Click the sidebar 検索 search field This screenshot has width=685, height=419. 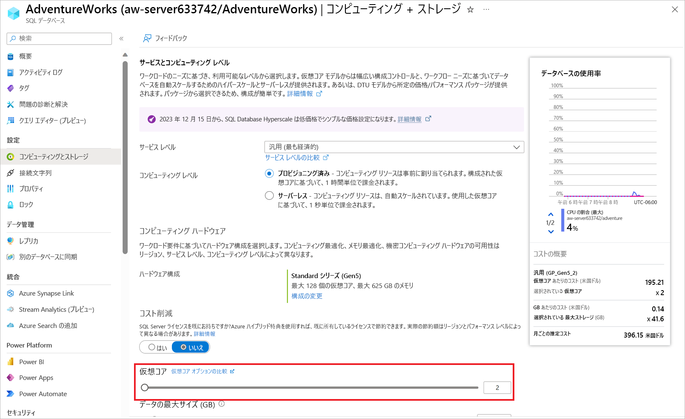pos(59,39)
